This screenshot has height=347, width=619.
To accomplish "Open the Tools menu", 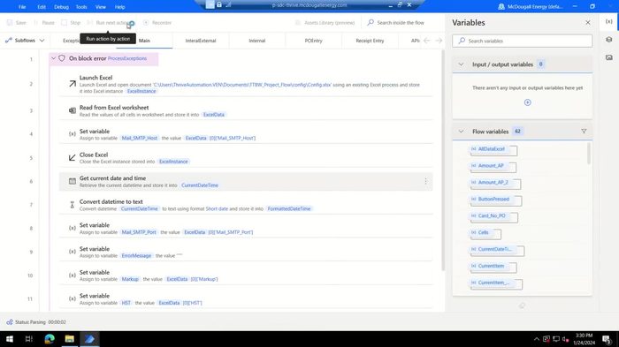I will [81, 7].
